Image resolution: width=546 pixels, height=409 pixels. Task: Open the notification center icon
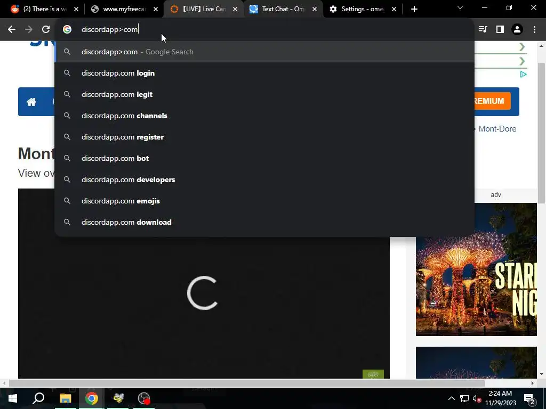pyautogui.click(x=529, y=399)
